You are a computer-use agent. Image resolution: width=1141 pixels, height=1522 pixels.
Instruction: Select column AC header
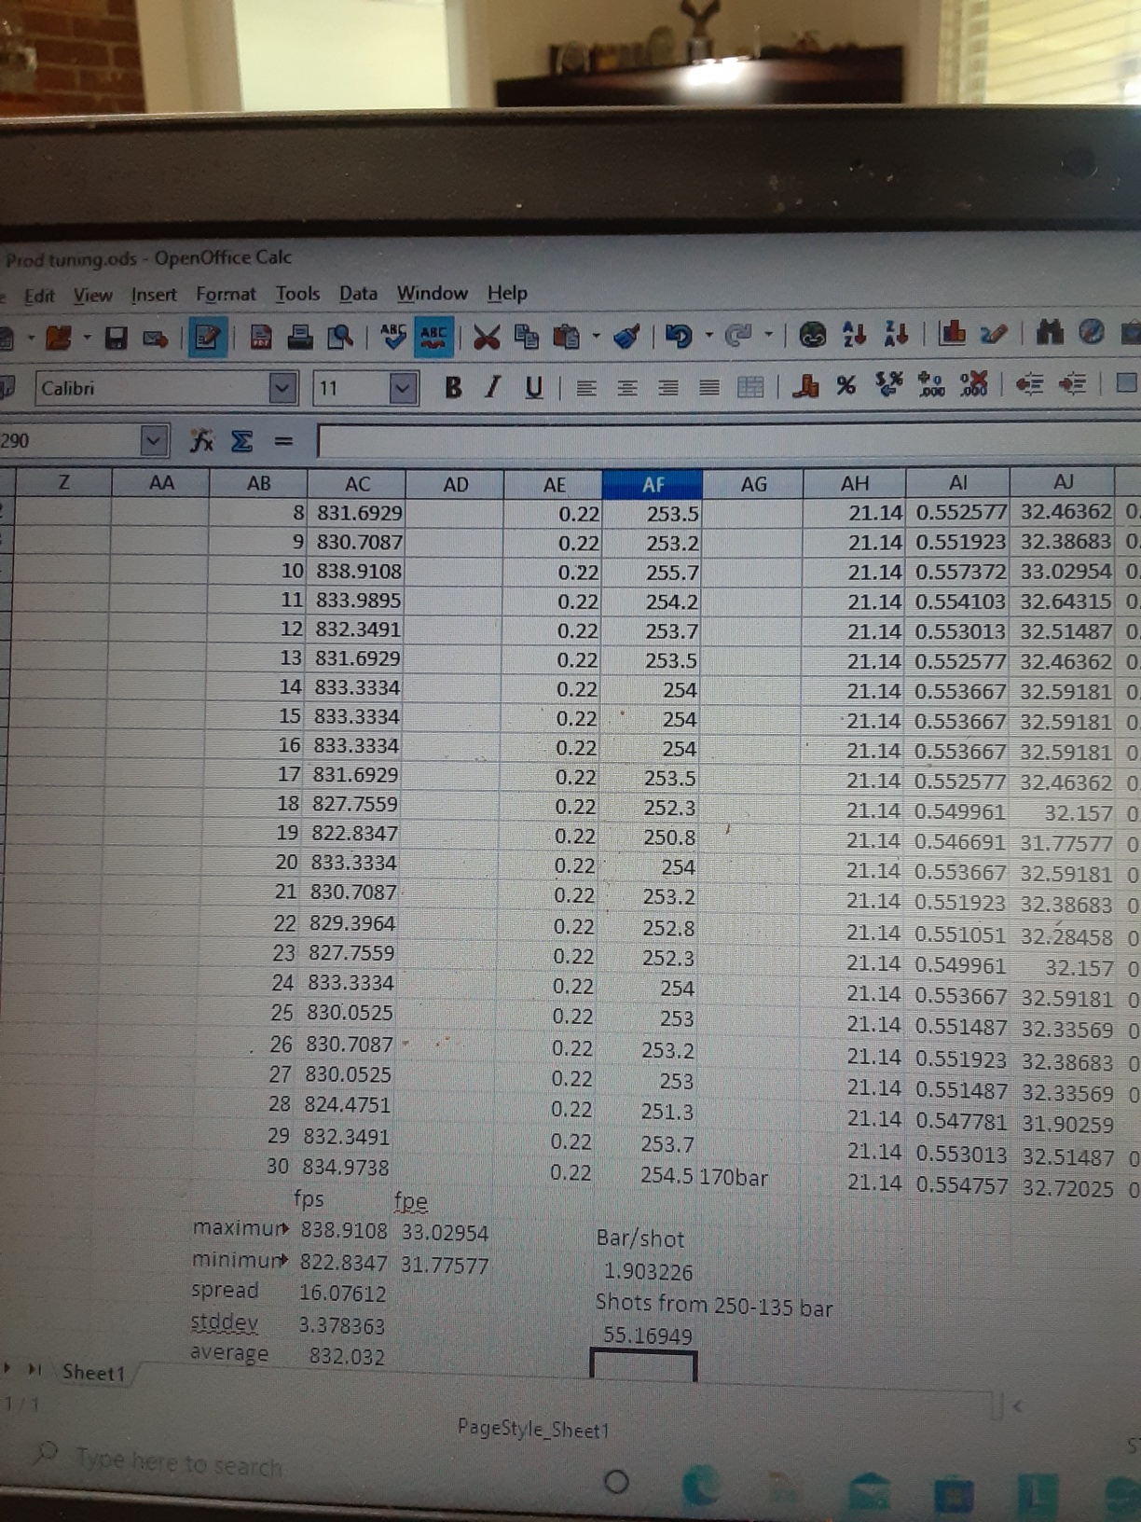click(357, 484)
